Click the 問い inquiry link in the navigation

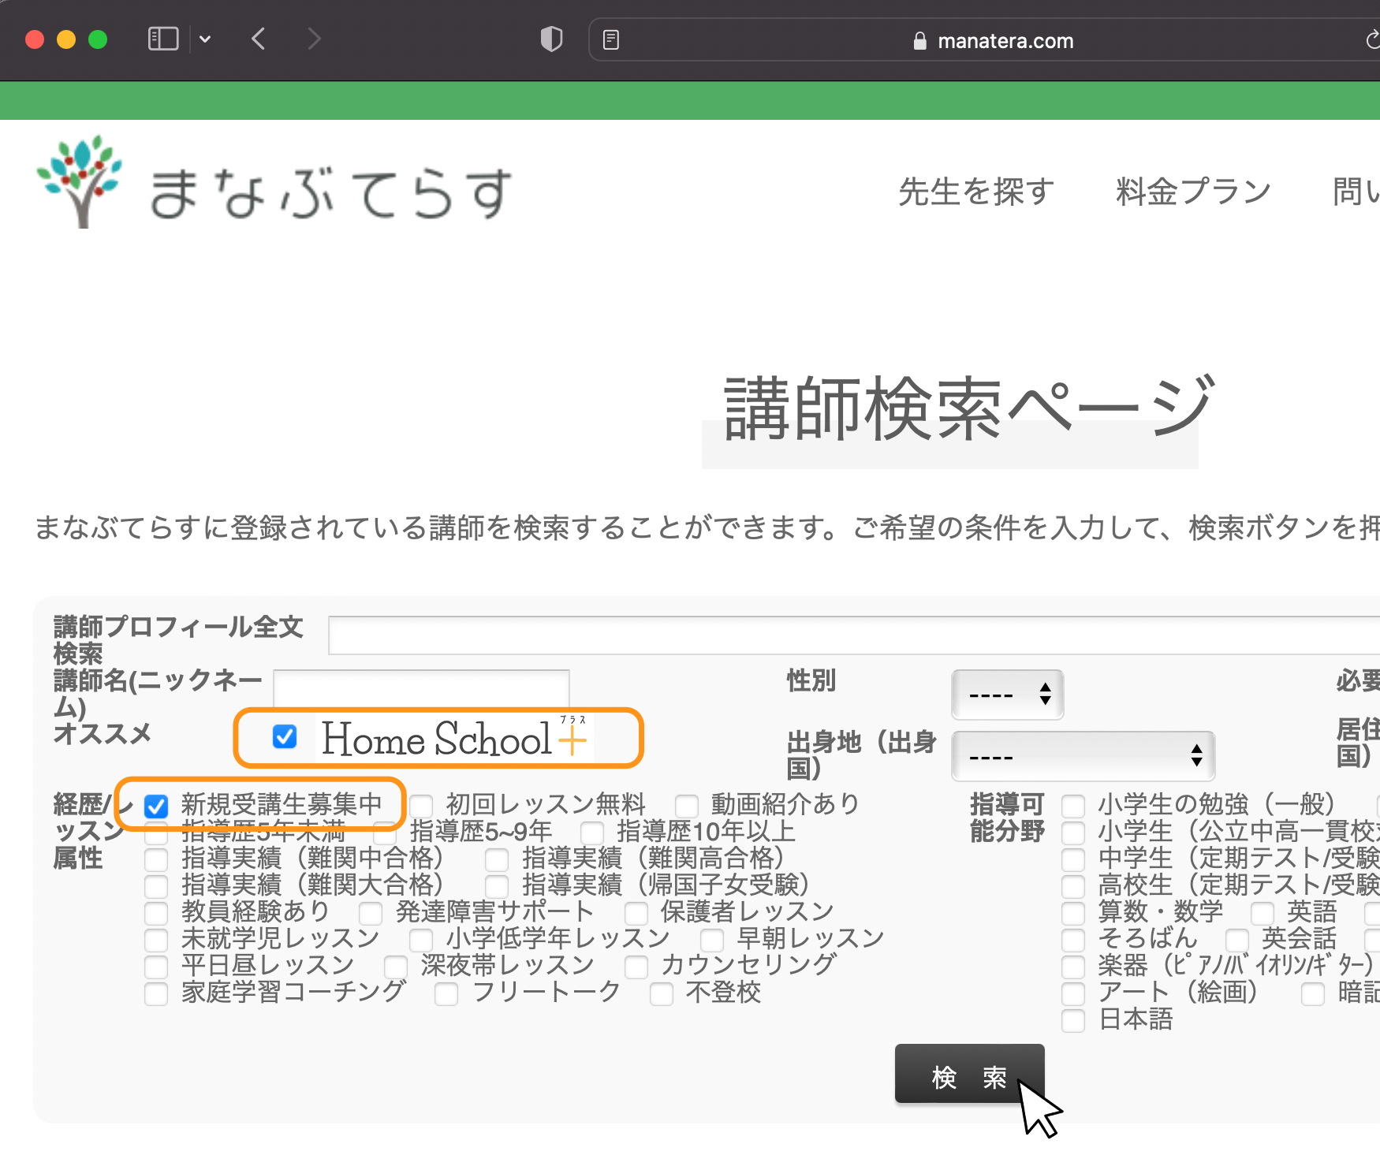coord(1352,191)
